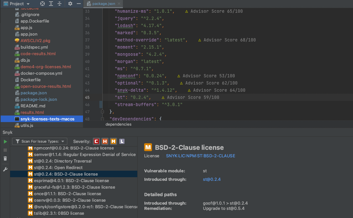This screenshot has width=353, height=218.
Task: Toggle Critical severity filter C
Action: coord(96,141)
